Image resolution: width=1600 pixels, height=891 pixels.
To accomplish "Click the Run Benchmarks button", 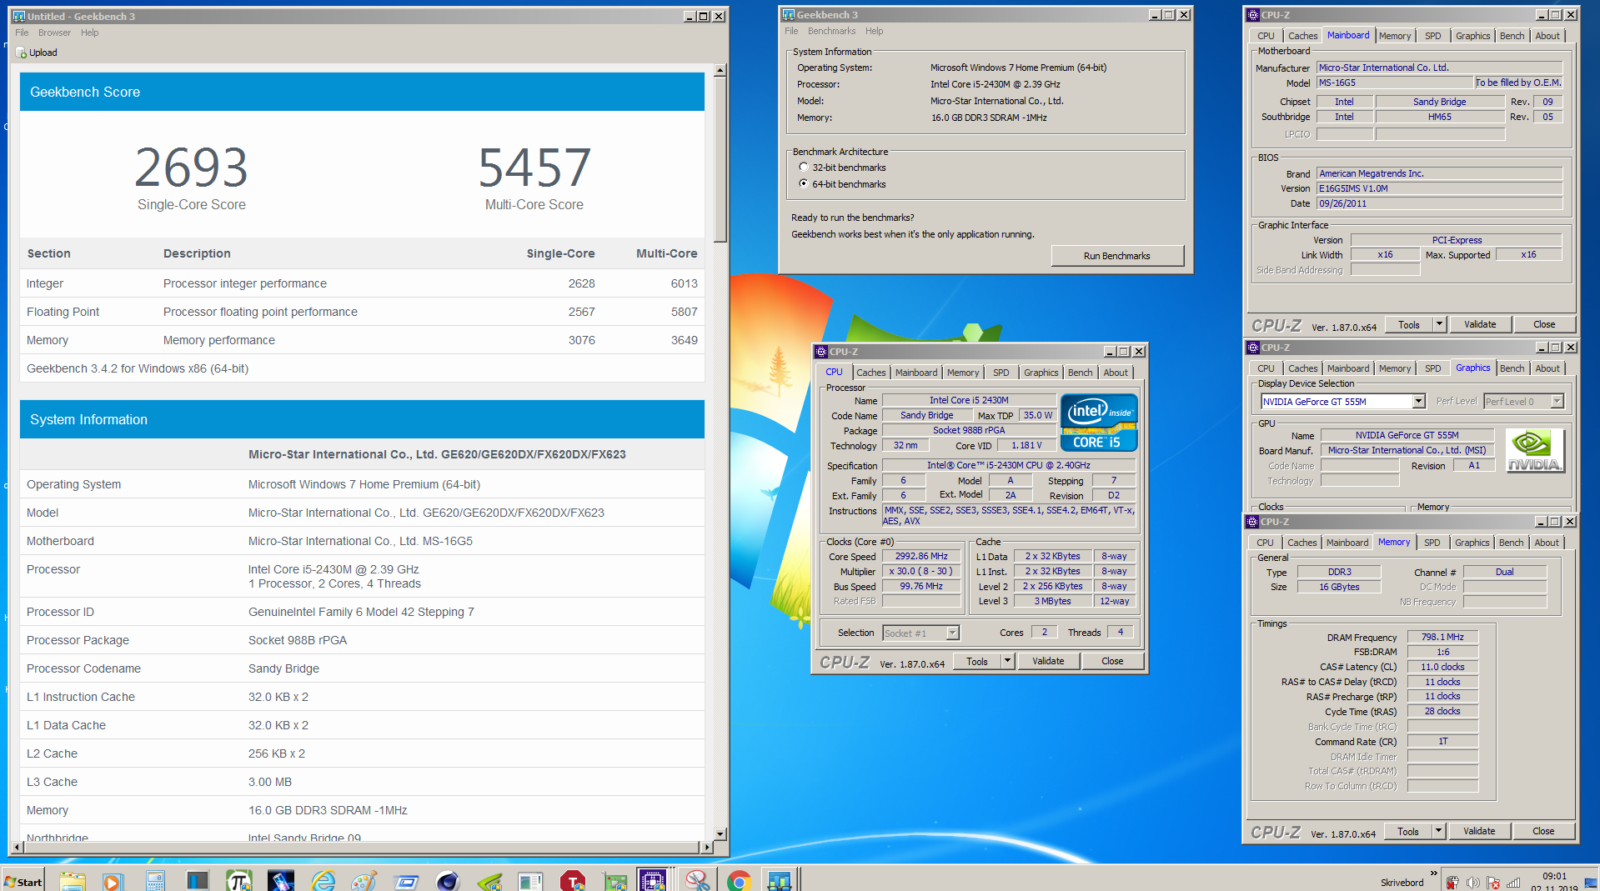I will (1116, 256).
